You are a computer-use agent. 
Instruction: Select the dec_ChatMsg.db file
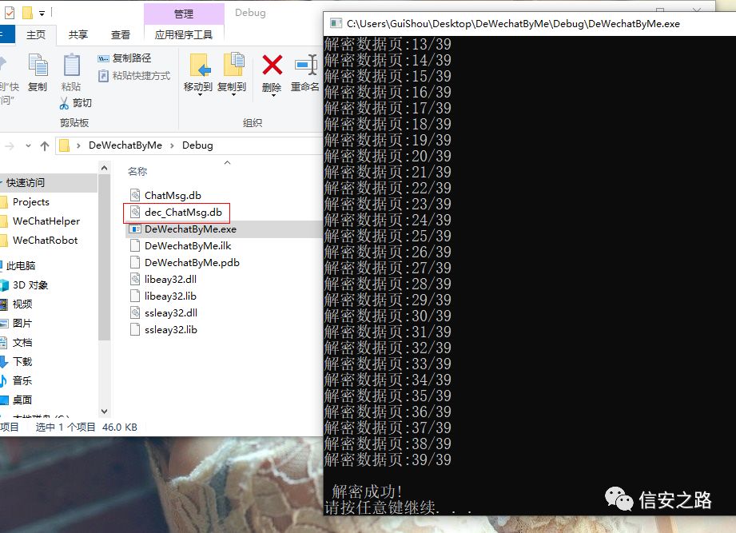[183, 212]
